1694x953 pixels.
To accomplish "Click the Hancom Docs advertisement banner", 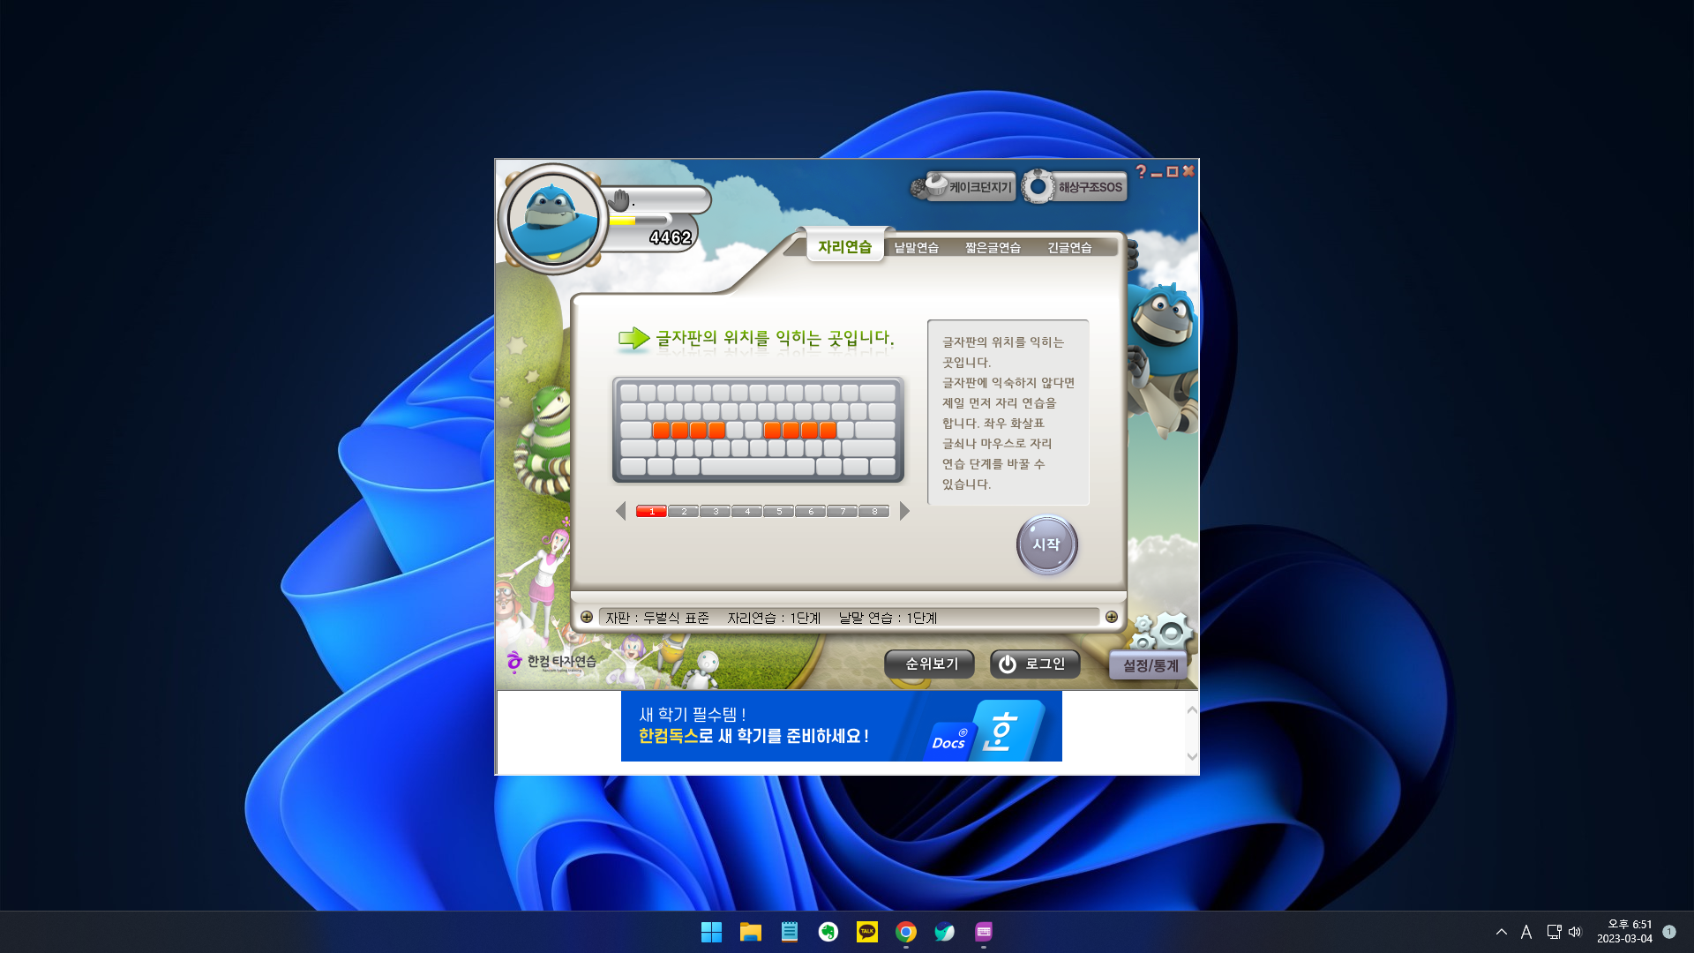I will point(841,726).
